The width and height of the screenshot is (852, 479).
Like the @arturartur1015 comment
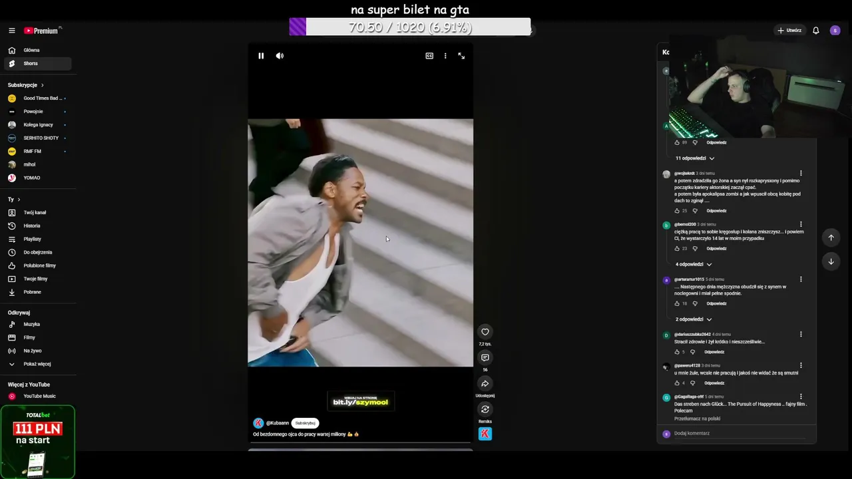tap(677, 304)
